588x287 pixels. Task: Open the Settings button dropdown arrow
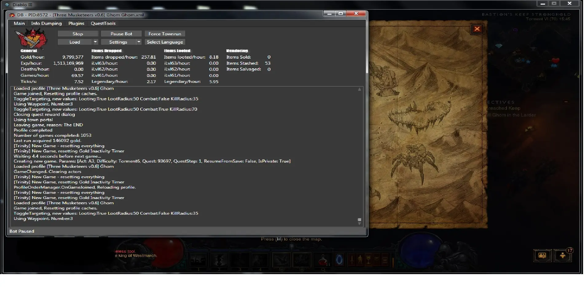[139, 42]
